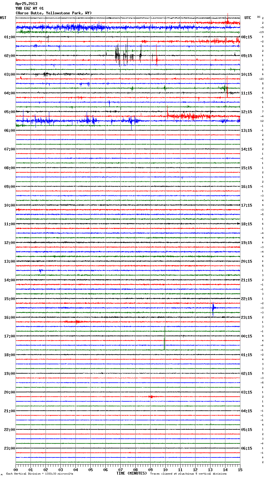Screen dimensions: 265x478
Task: Click the DC column header
Action: (x=259, y=17)
